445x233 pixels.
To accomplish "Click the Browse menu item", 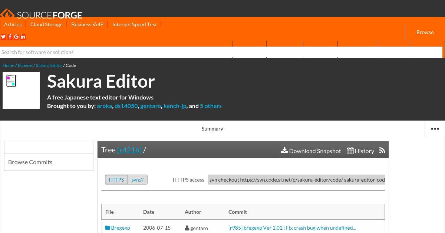I will (425, 32).
